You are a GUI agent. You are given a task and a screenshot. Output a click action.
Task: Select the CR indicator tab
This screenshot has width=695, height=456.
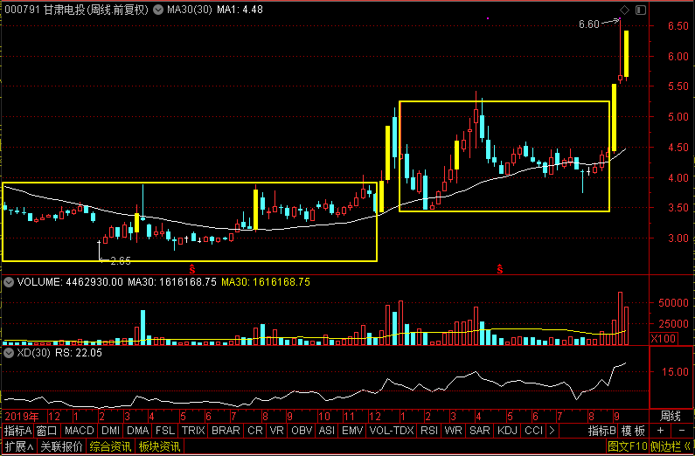[255, 431]
